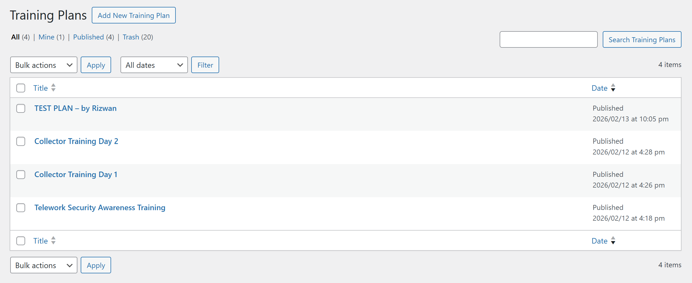This screenshot has height=283, width=692.
Task: Click Add New Training Plan button
Action: point(133,15)
